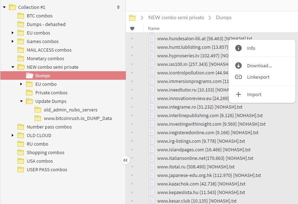Click file icon for www.itotal.ru
The width and height of the screenshot is (298, 204).
pos(151,167)
